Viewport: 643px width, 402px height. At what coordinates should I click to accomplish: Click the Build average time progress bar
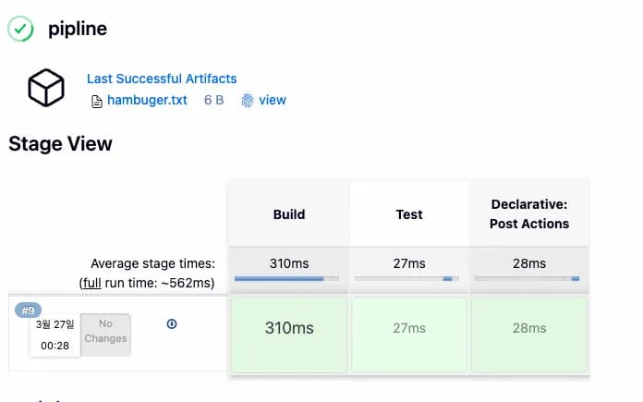(x=286, y=278)
